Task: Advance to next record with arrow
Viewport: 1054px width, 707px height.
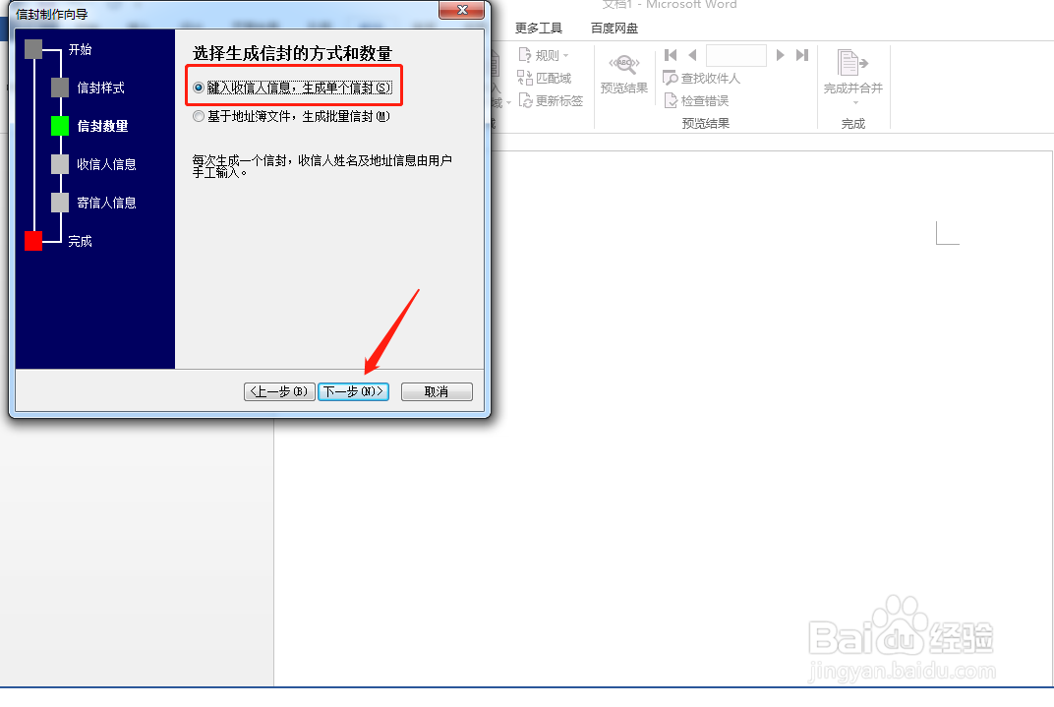Action: tap(780, 55)
